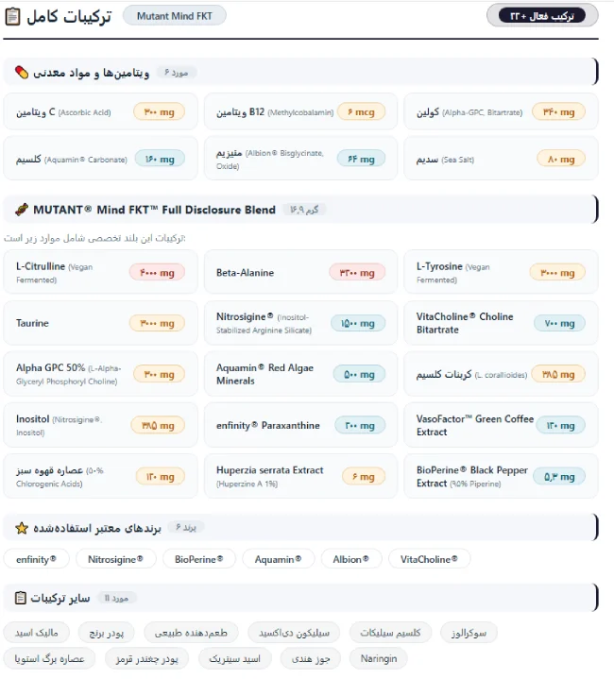Click the pill icon for vitamins section
This screenshot has height=679, width=614.
21,73
